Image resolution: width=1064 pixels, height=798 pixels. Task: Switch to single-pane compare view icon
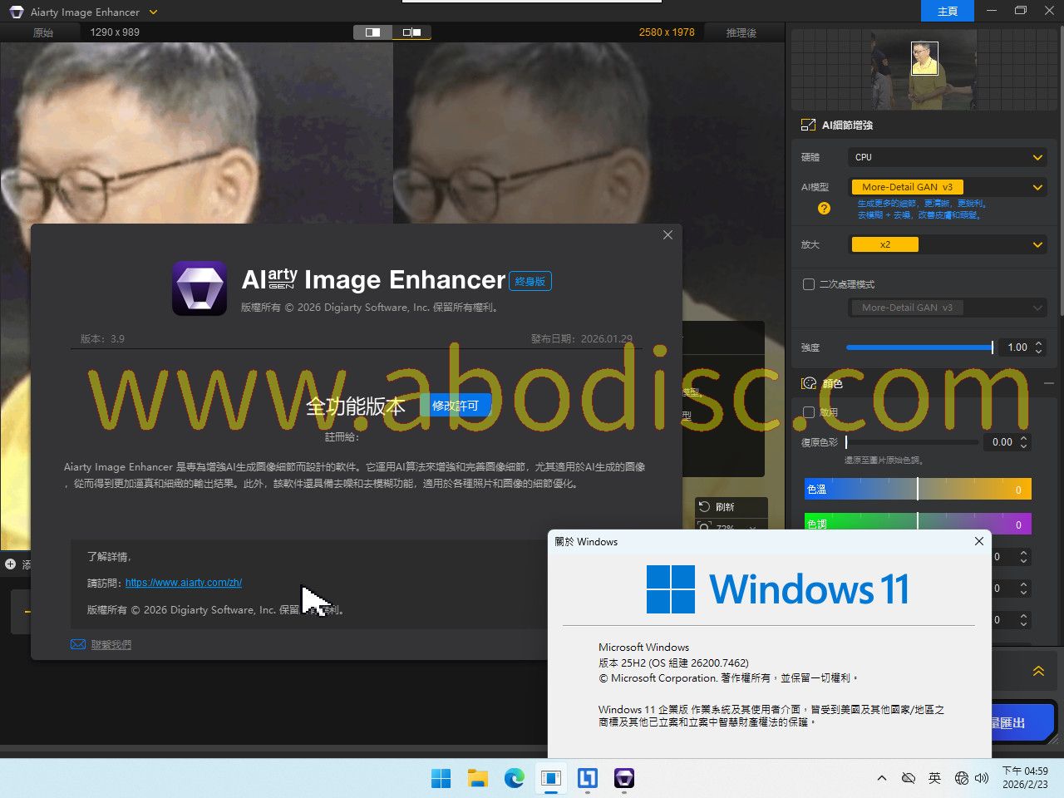pos(373,32)
